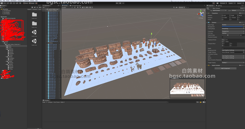This screenshot has height=129, width=245.
Task: Switch to the Lighting tab
Action: click(219, 6)
